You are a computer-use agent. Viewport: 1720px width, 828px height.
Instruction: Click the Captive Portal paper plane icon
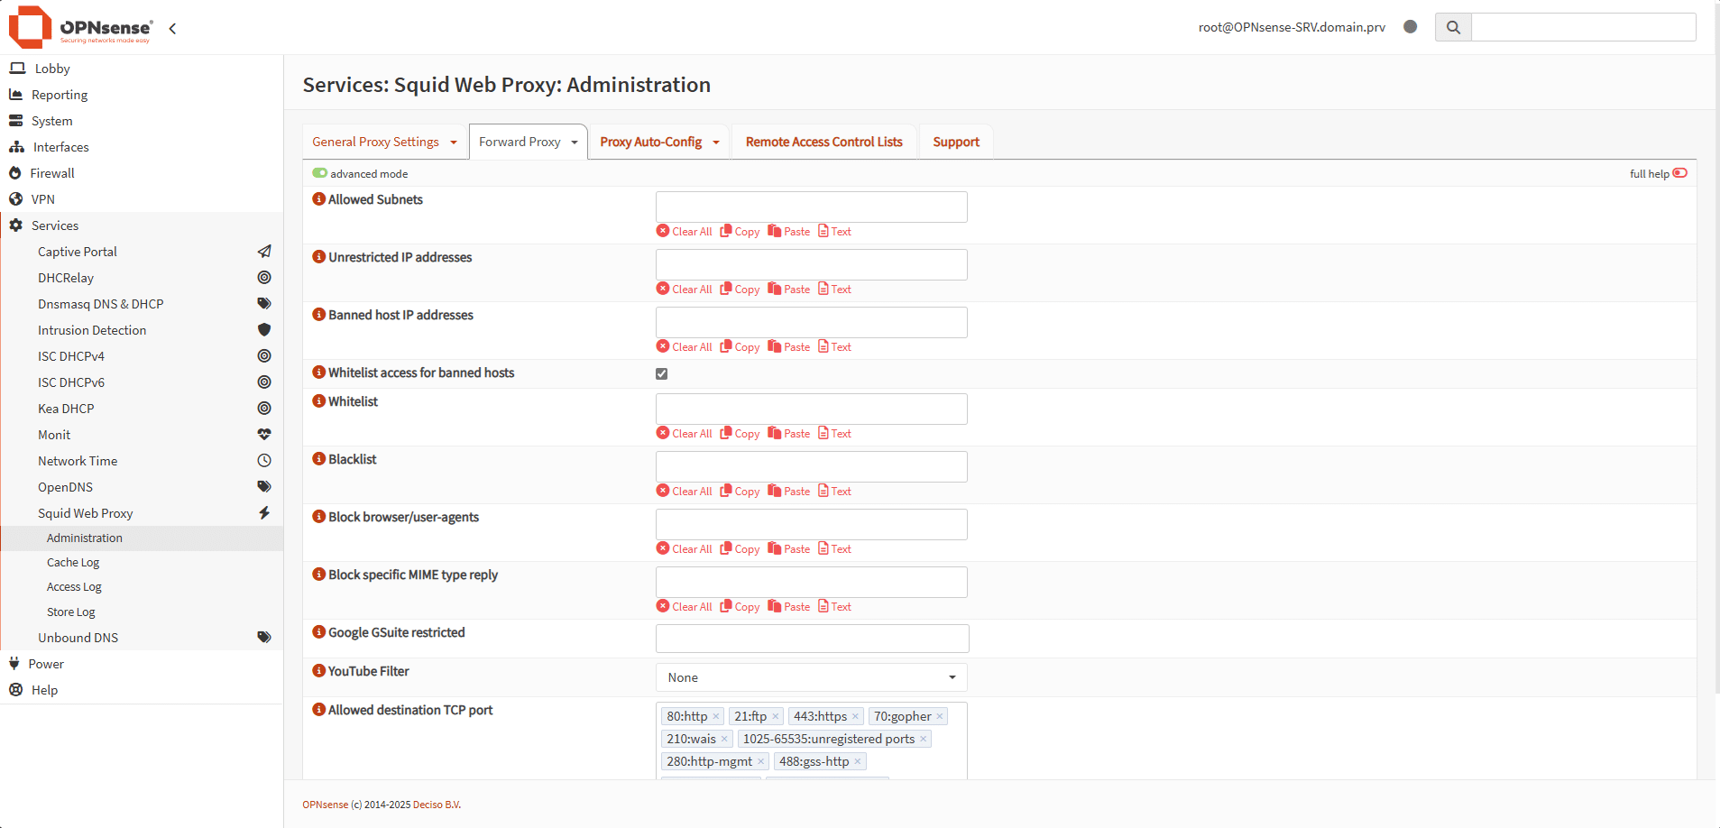point(264,252)
